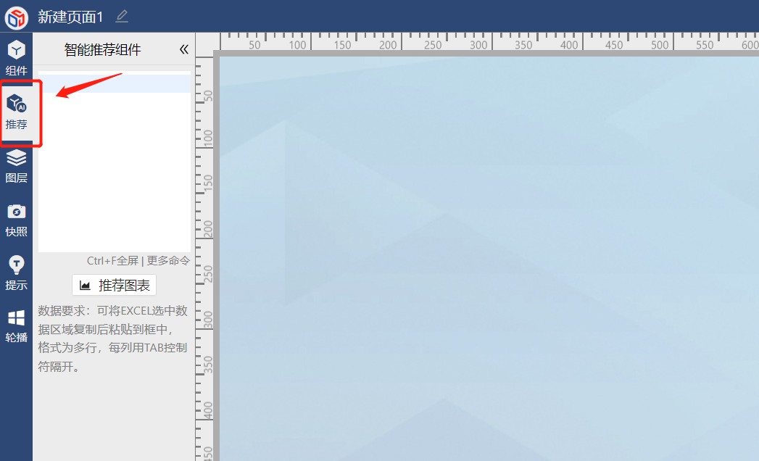Click the 智能推荐组件 panel heading

pos(103,49)
